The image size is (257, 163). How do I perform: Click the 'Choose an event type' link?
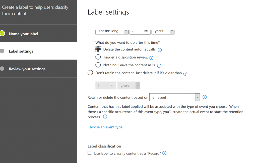click(105, 127)
